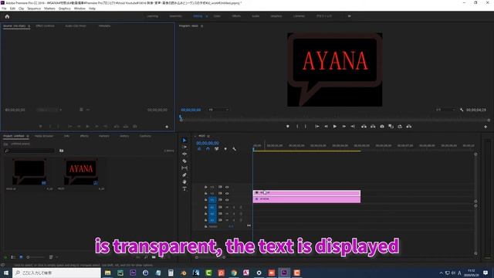Open Program monitor zoom level dropdown

(218, 110)
